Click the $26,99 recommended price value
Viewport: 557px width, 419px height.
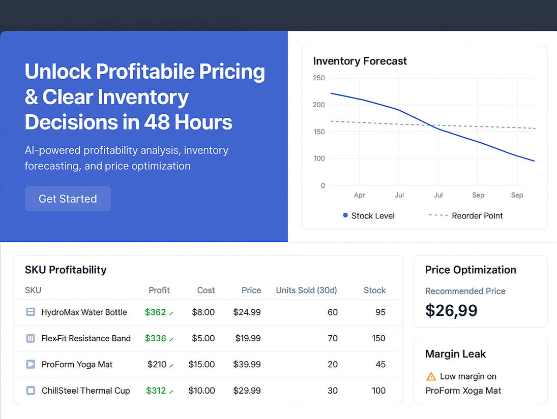pyautogui.click(x=451, y=310)
